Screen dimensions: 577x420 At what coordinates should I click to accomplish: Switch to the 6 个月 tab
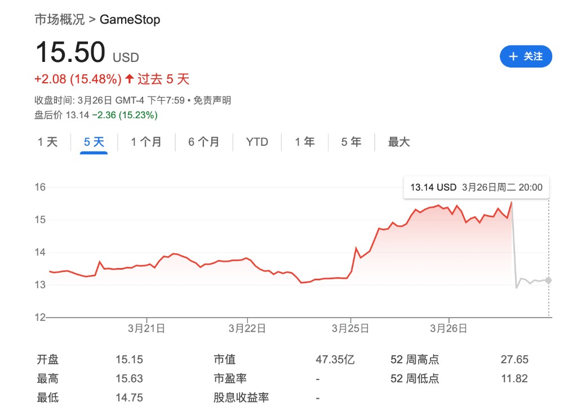point(204,142)
